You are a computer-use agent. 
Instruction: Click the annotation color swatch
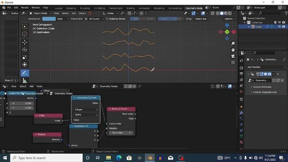point(49,19)
